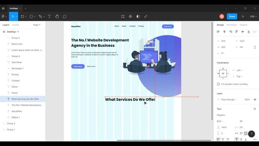The image size is (259, 146).
Task: Click the Use as mask icon
Action: [x=138, y=16]
